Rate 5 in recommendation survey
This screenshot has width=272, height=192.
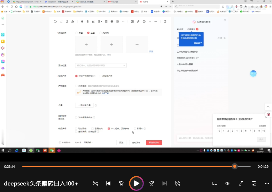pos(241,131)
